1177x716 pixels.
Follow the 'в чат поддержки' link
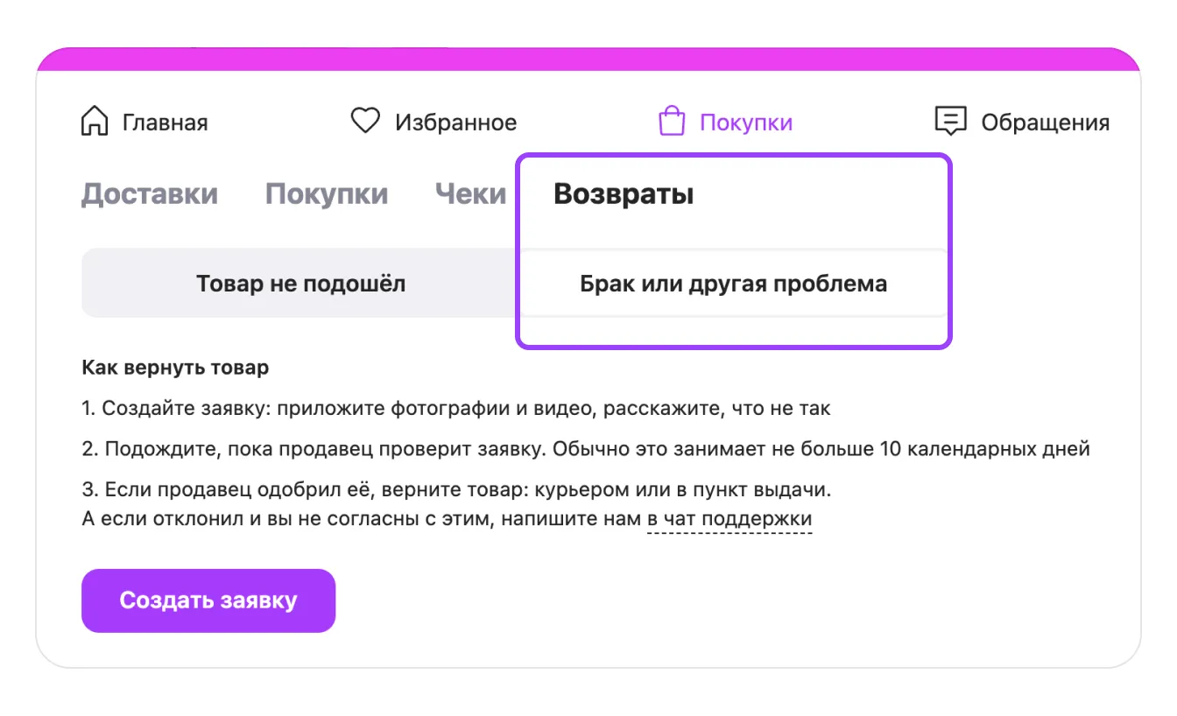coord(729,519)
